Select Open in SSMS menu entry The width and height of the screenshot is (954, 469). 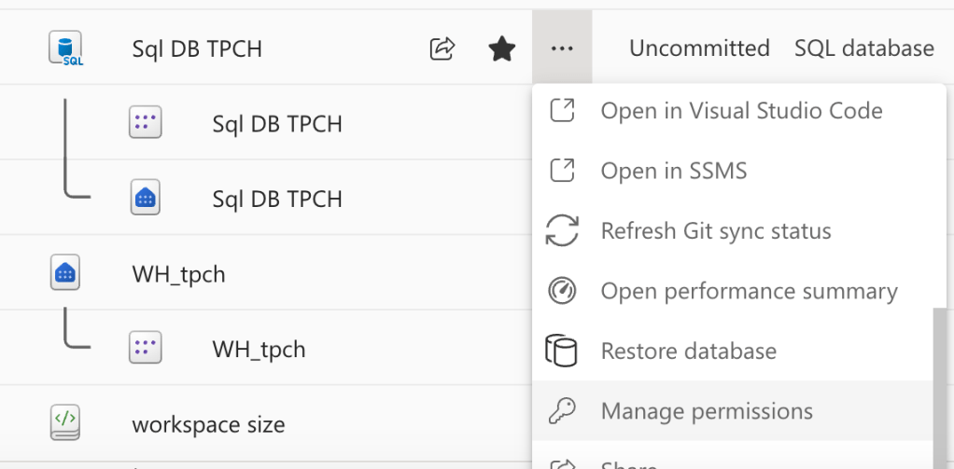click(x=673, y=172)
